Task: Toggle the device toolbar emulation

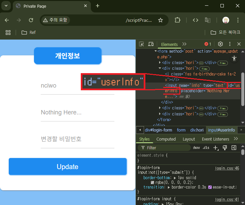Action: click(x=151, y=44)
